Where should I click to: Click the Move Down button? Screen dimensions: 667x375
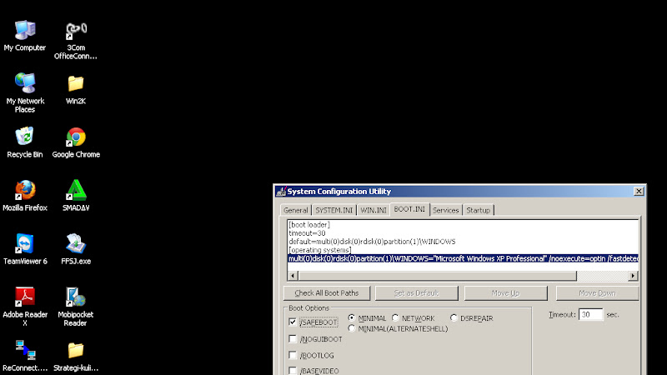(597, 293)
